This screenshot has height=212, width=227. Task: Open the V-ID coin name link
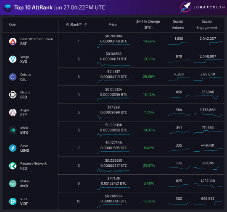24,199
